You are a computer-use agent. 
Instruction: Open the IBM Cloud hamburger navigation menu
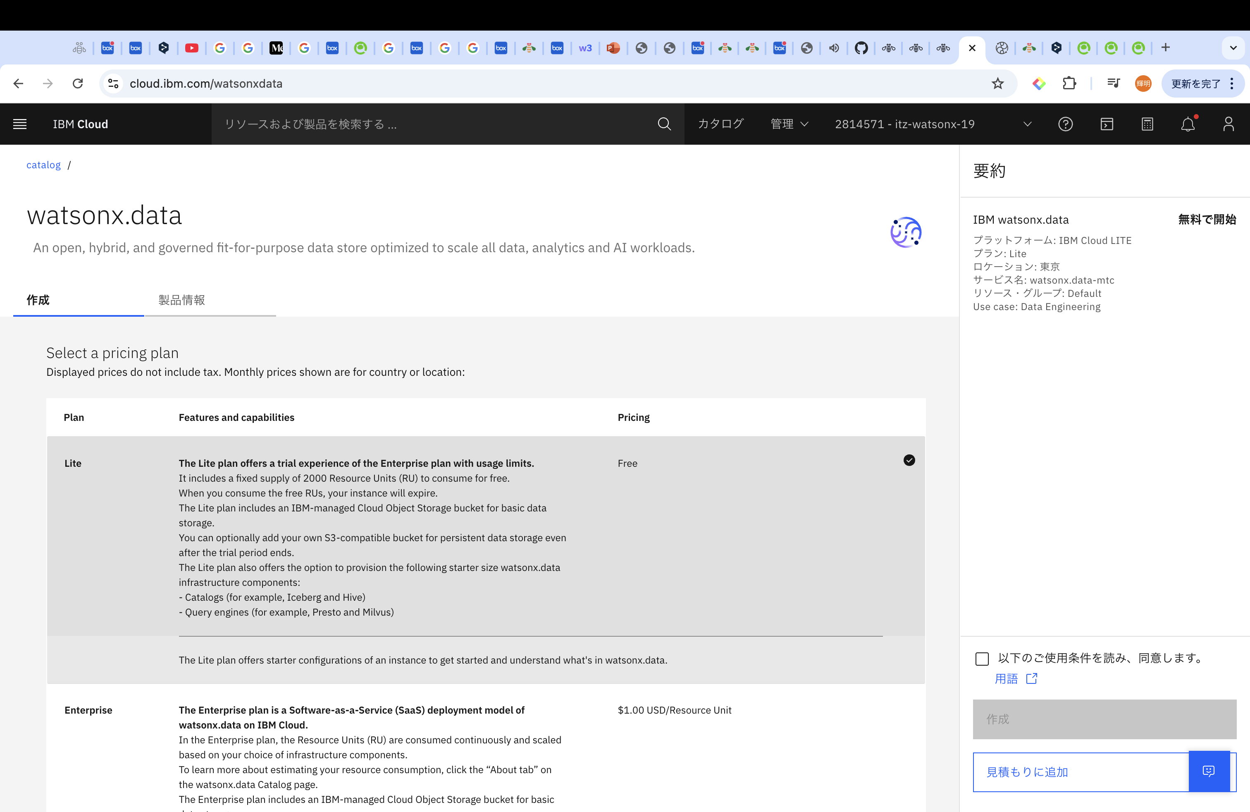point(19,124)
